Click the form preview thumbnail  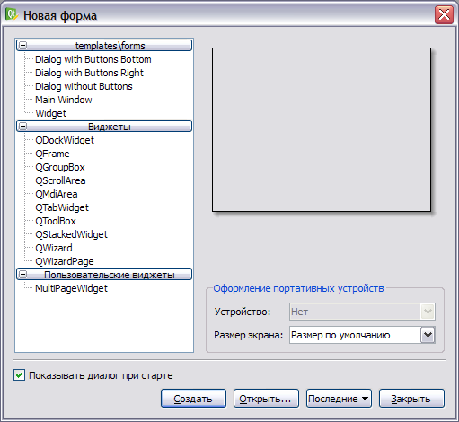(322, 129)
